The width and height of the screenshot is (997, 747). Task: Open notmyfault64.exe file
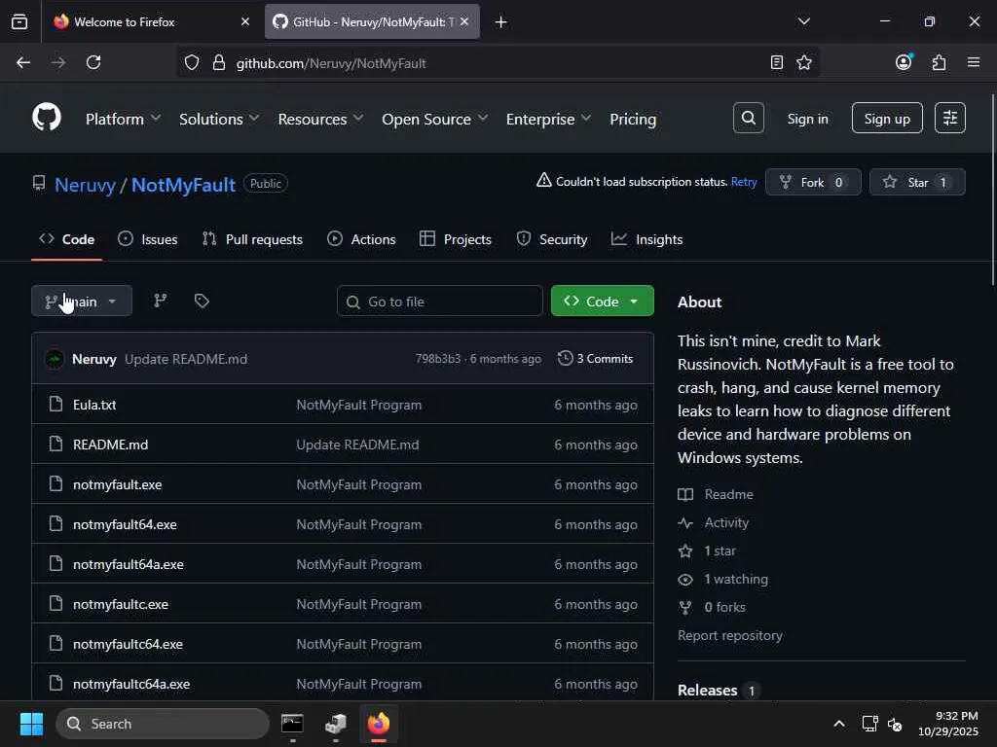[125, 524]
